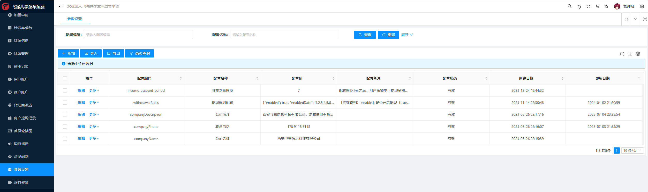Click the 参数设置 sidebar gear icon

(10, 170)
